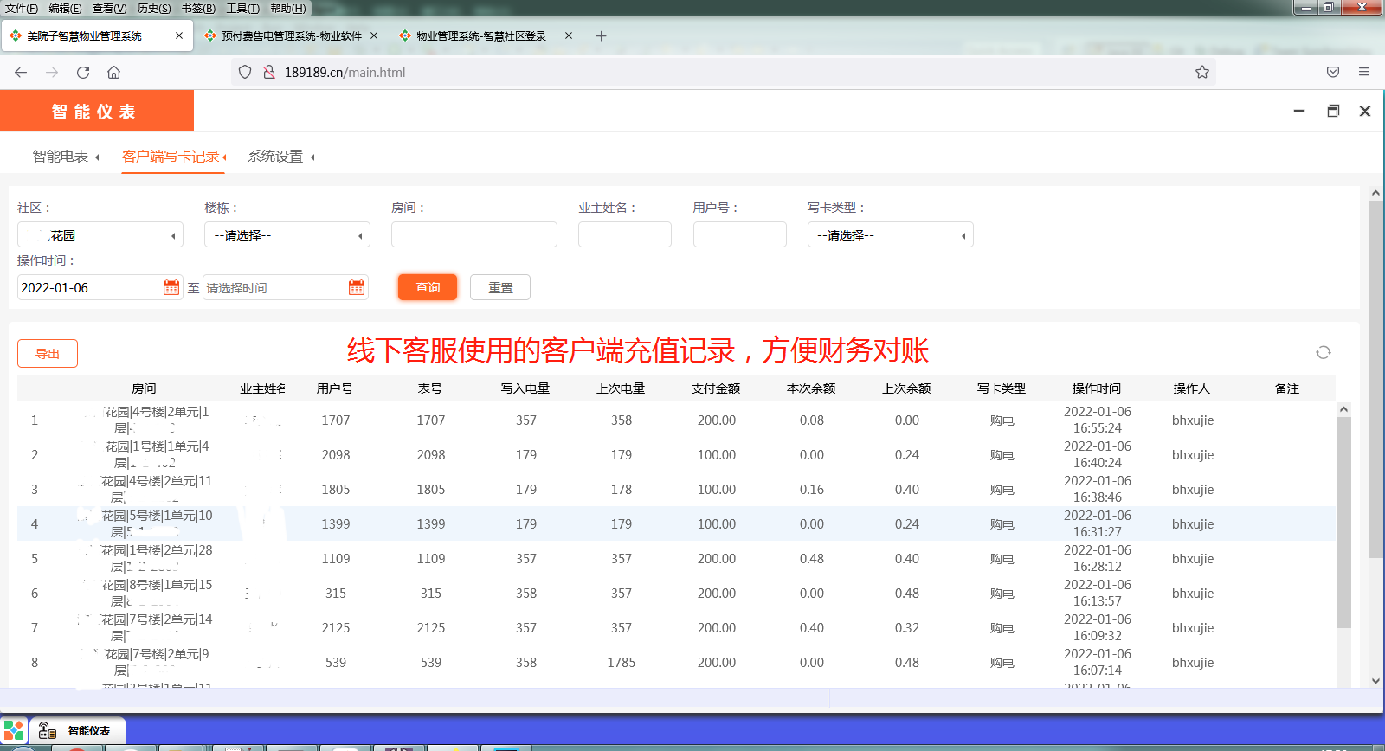Click the 用户号 input field
The height and width of the screenshot is (751, 1385).
(x=740, y=234)
